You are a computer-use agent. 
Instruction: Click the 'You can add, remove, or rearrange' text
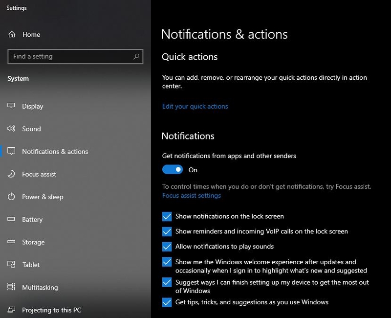pyautogui.click(x=264, y=82)
